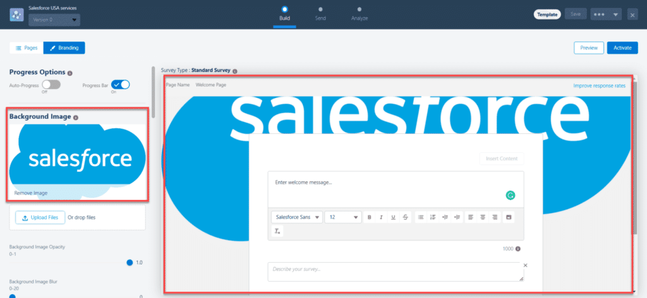Image resolution: width=647 pixels, height=298 pixels.
Task: Insert a bulleted list
Action: coord(421,217)
